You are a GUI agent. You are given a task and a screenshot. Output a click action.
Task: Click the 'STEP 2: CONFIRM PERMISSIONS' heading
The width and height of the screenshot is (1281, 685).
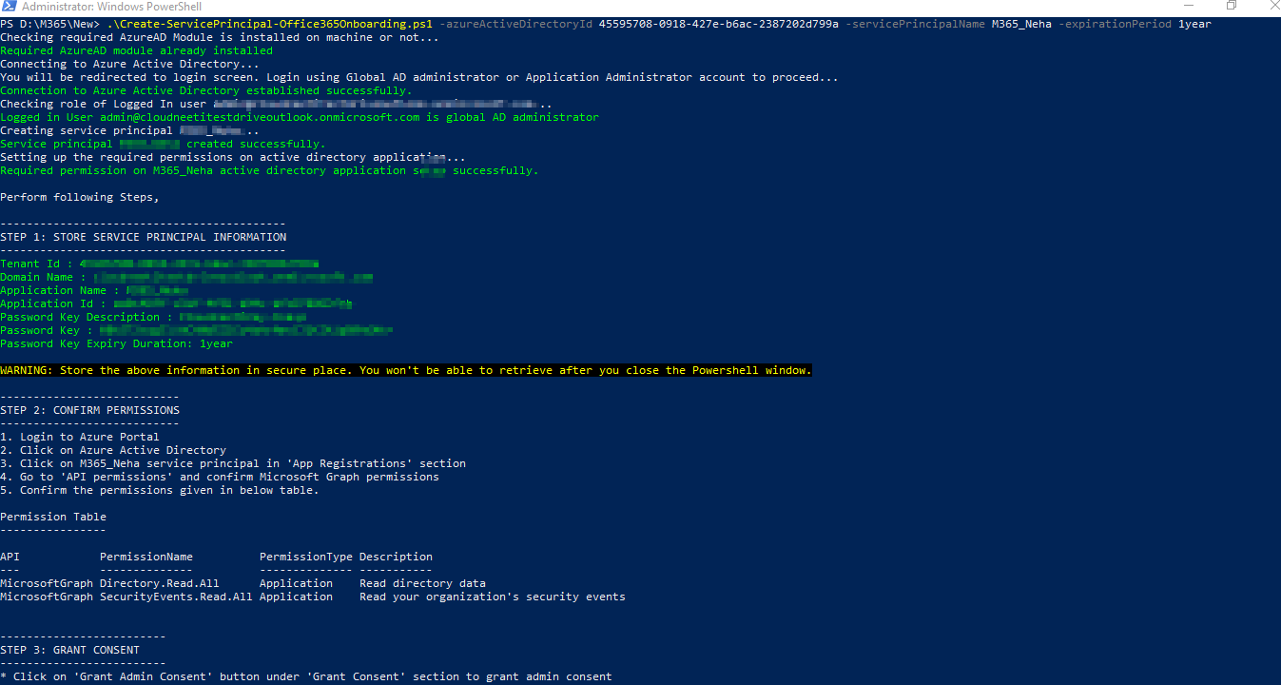pos(89,410)
